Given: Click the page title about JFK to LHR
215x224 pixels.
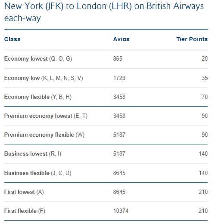Looking at the screenshot, I should (x=104, y=12).
